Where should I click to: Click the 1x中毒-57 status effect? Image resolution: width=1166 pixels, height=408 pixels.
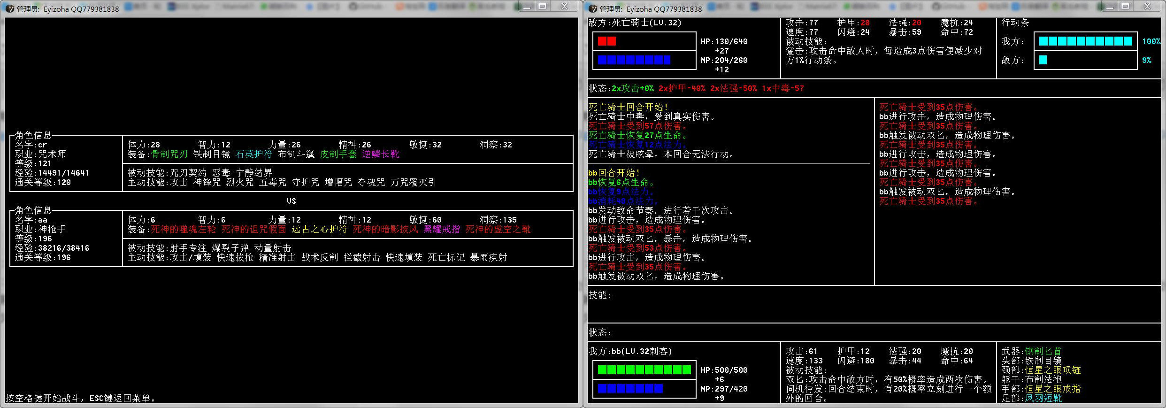tap(783, 88)
